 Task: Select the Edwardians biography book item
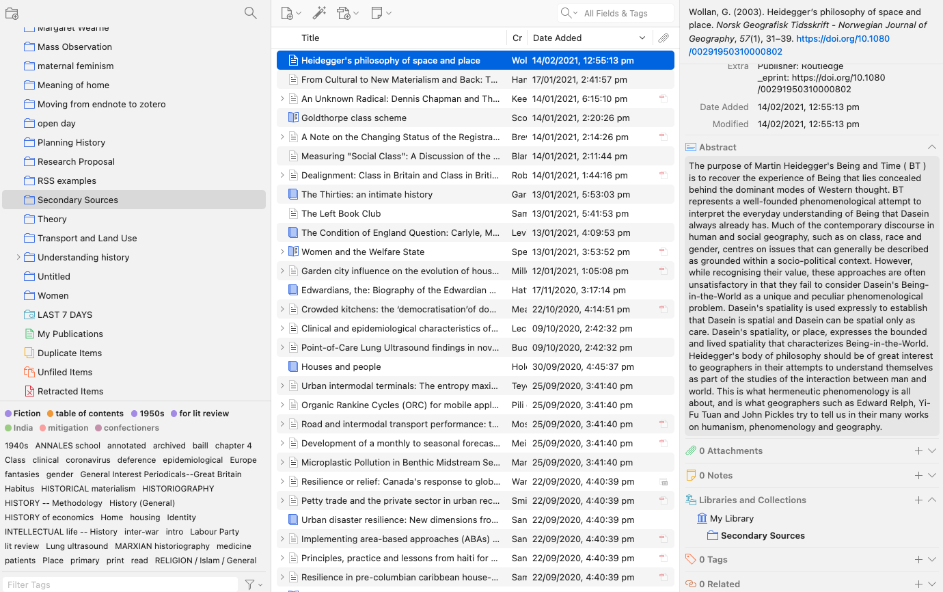click(x=476, y=290)
